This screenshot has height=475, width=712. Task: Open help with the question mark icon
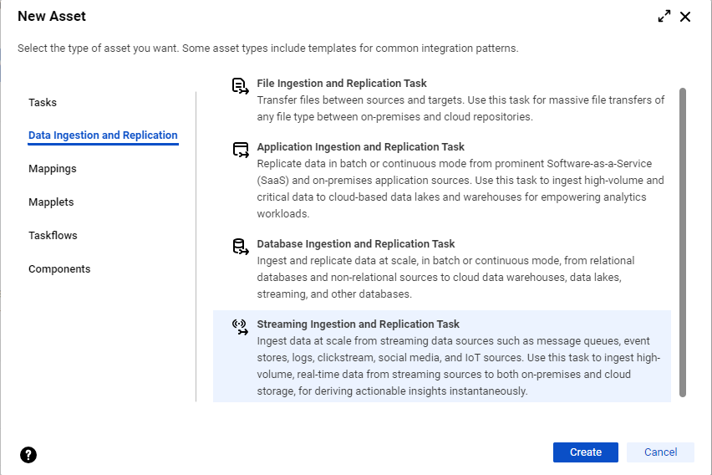[x=28, y=455]
